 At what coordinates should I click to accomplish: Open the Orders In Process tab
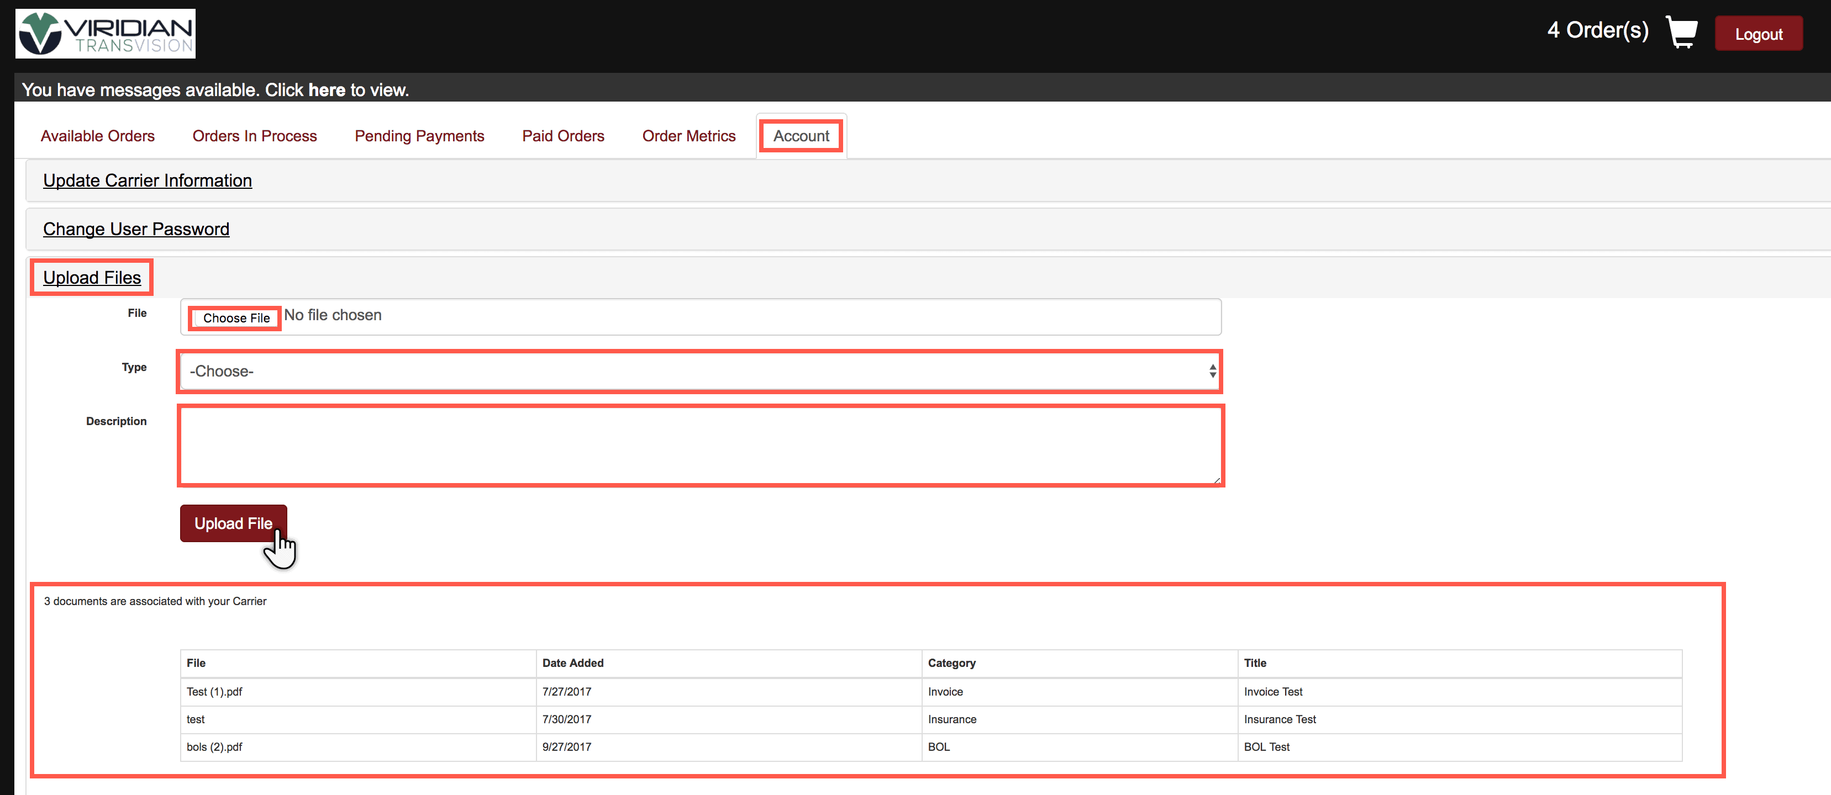tap(255, 136)
